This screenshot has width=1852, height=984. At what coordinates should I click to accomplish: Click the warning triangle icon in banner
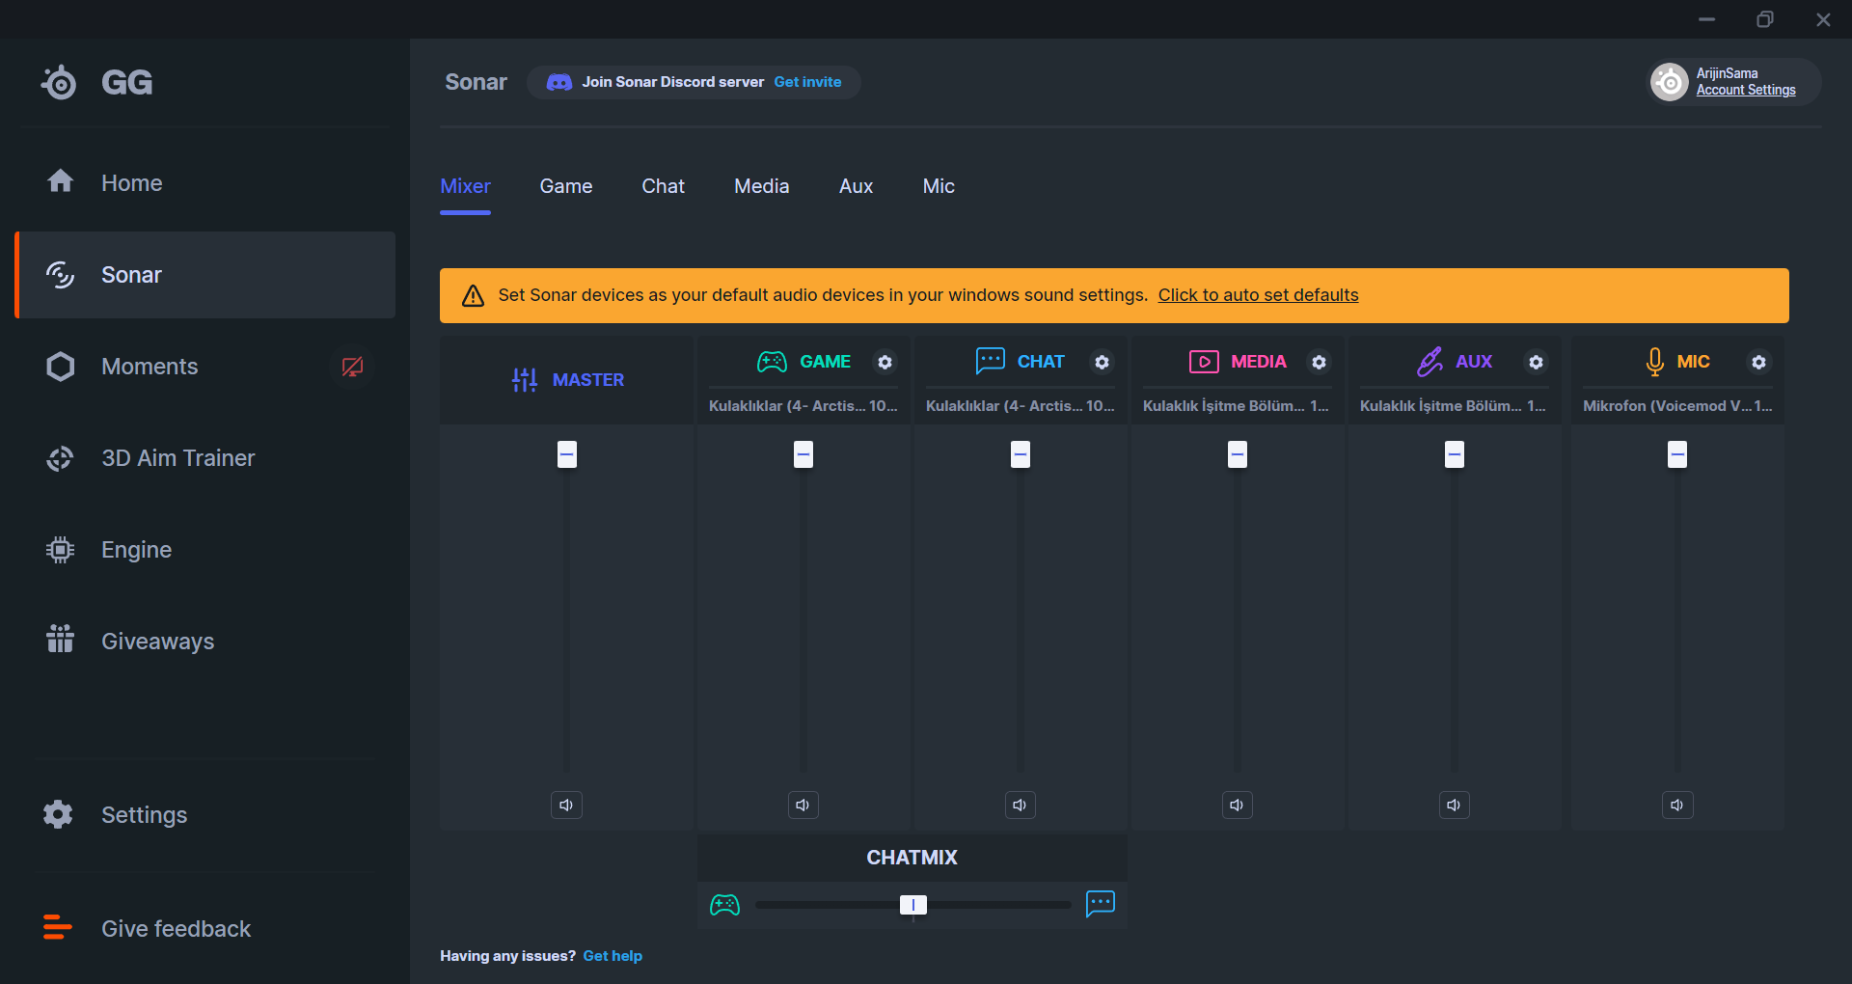point(473,296)
